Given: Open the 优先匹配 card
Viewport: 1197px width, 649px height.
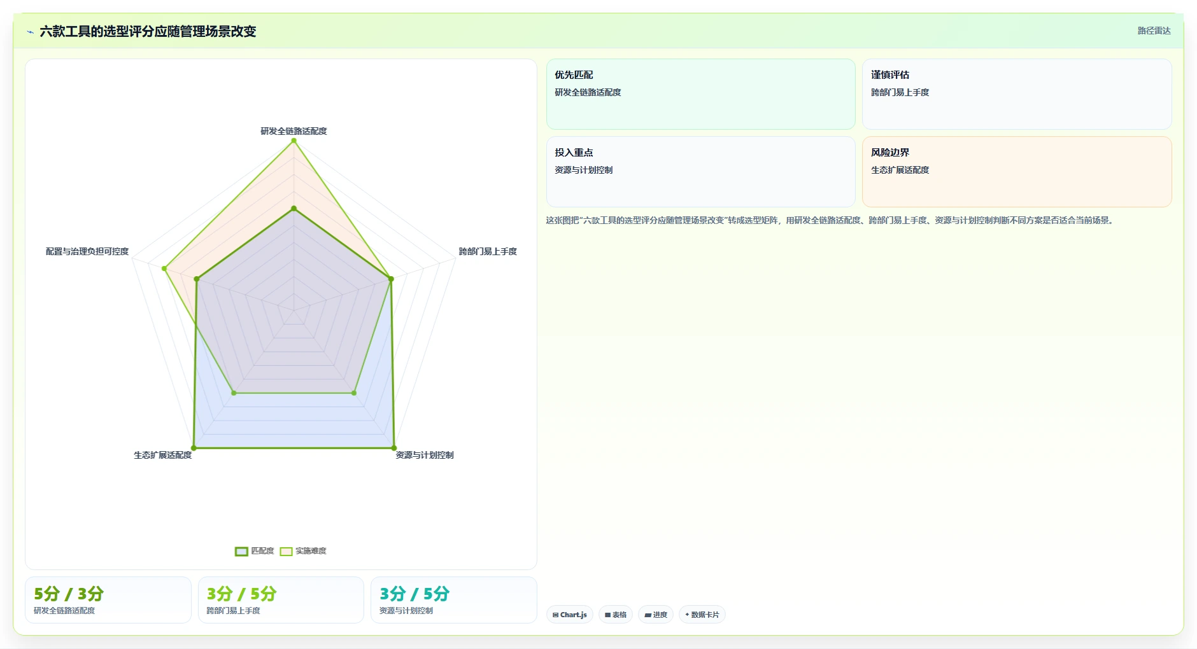Looking at the screenshot, I should (700, 94).
